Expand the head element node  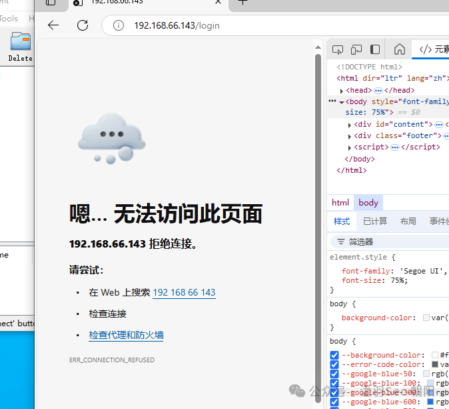(341, 91)
